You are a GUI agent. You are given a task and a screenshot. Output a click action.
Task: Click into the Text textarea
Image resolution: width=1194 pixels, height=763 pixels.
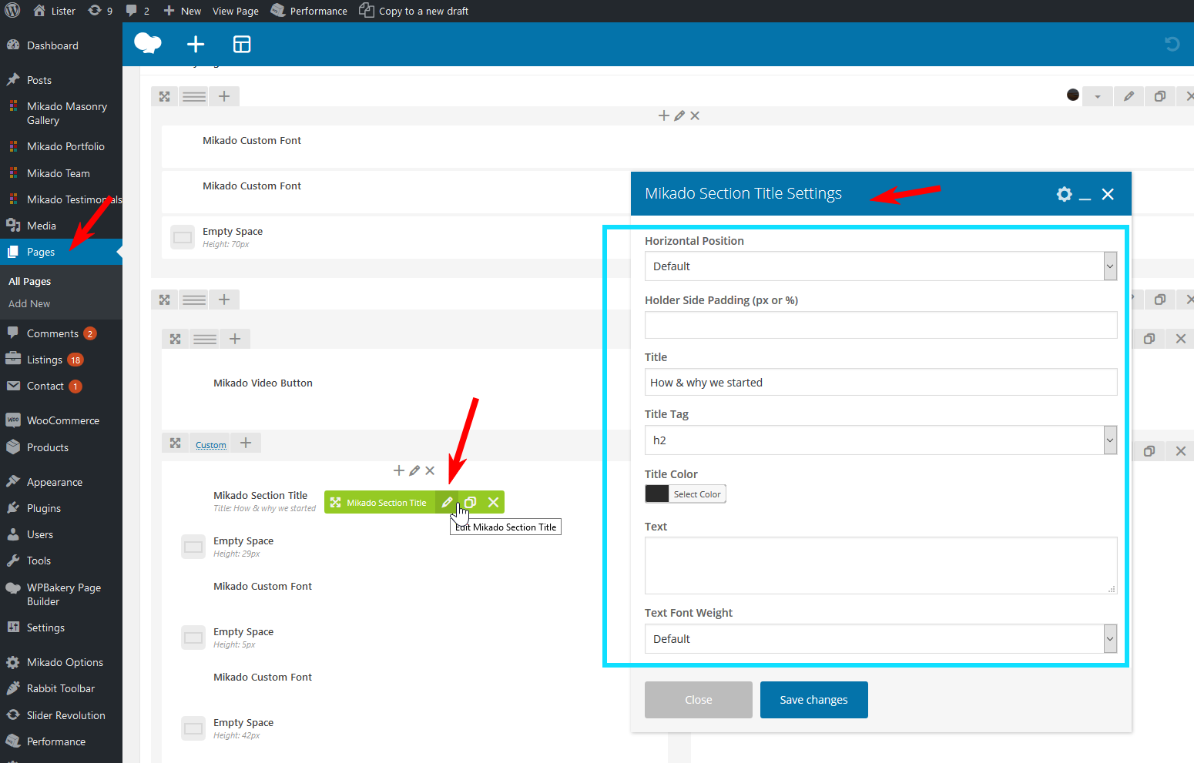click(x=880, y=565)
